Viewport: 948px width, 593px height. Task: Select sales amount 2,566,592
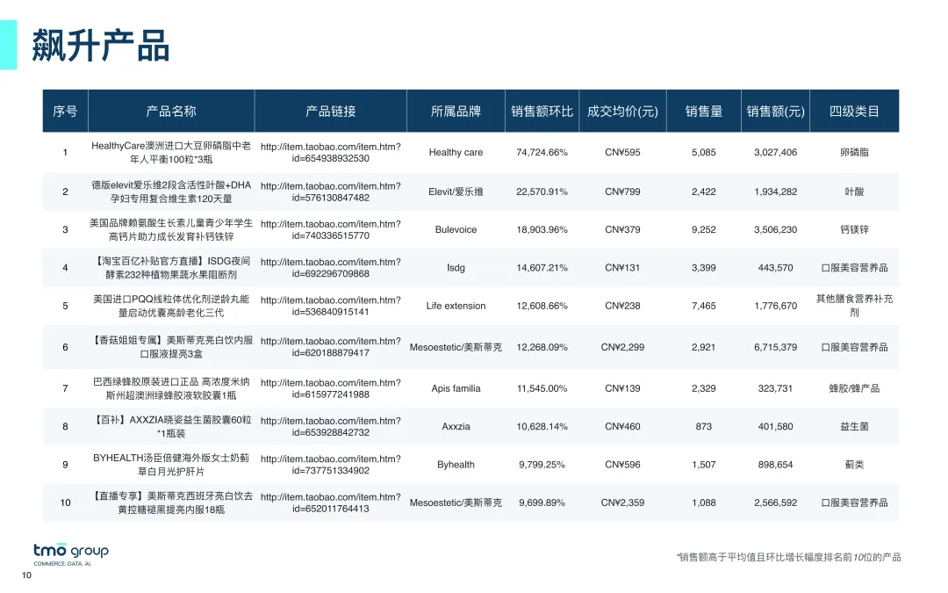tap(776, 503)
